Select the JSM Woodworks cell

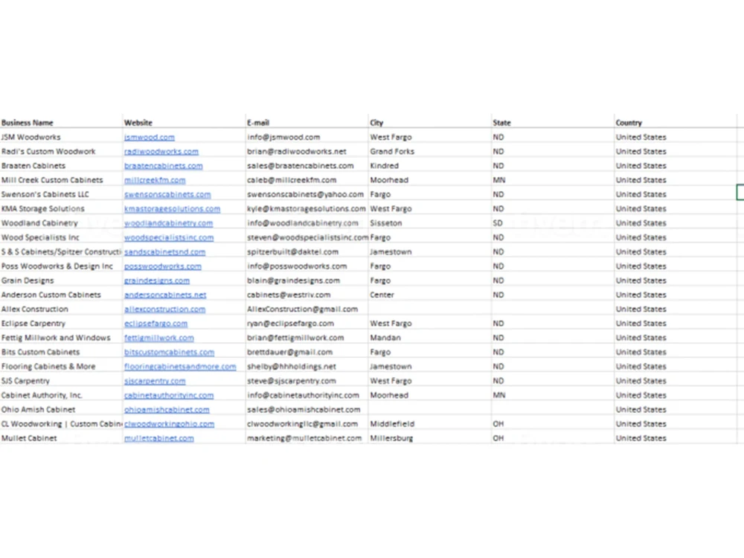pyautogui.click(x=61, y=137)
